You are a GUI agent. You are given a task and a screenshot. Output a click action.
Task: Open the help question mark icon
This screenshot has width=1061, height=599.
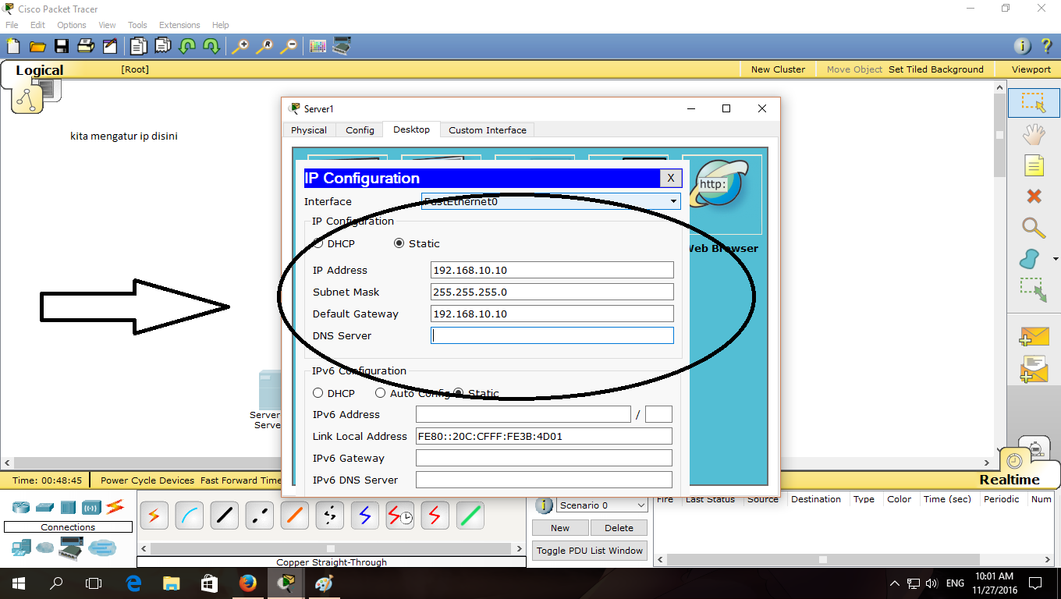(1046, 46)
